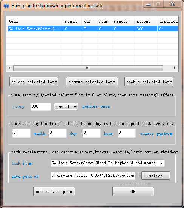Focus the 'every' interval field showing 300

pyautogui.click(x=41, y=106)
